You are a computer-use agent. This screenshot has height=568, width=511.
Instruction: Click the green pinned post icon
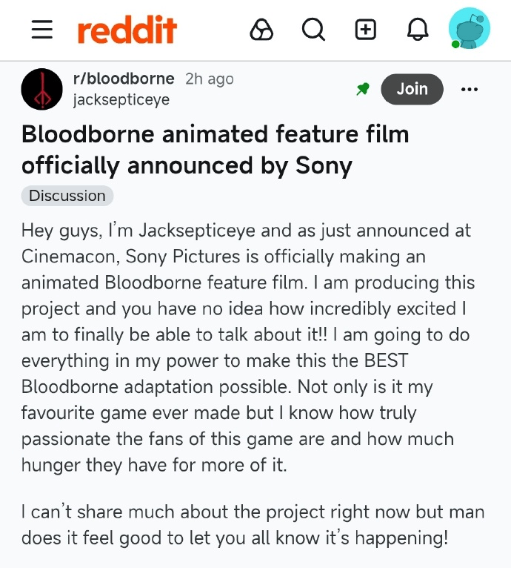(x=362, y=90)
